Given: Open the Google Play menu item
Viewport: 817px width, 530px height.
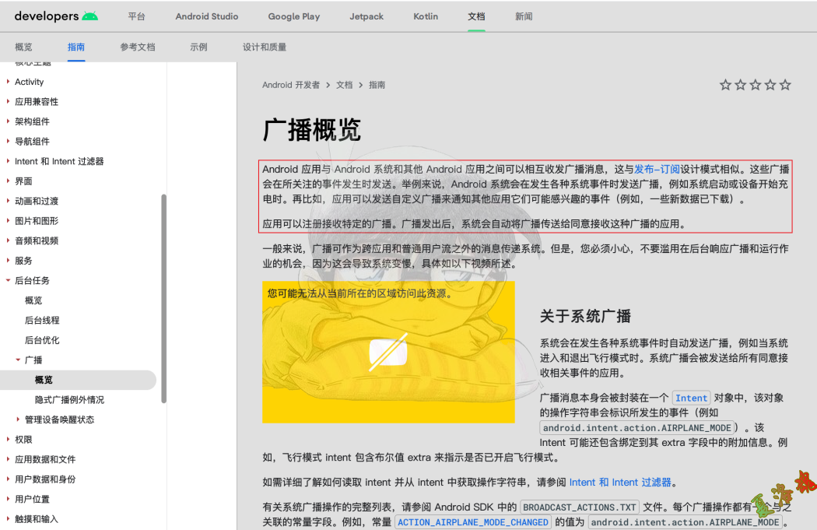Looking at the screenshot, I should [293, 16].
